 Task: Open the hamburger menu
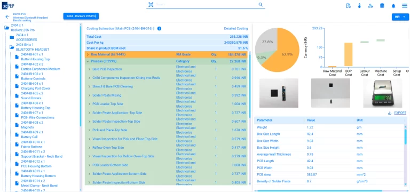[405, 6]
